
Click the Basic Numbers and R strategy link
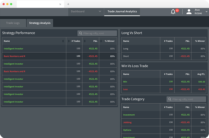tap(14, 56)
